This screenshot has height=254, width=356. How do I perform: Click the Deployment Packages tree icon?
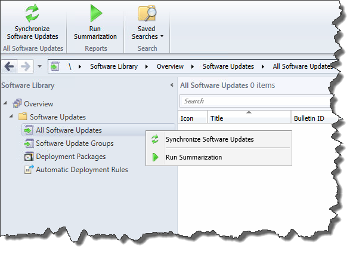pyautogui.click(x=29, y=157)
